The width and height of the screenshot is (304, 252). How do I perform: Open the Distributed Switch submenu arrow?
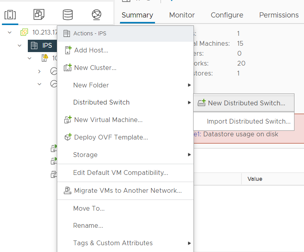(189, 103)
